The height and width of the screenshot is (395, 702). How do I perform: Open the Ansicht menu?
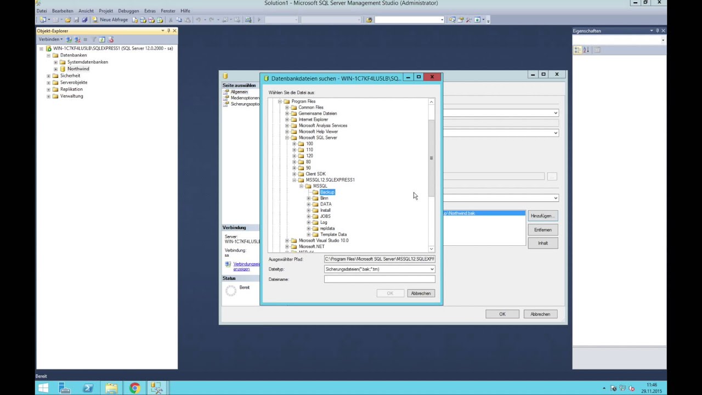pyautogui.click(x=86, y=11)
